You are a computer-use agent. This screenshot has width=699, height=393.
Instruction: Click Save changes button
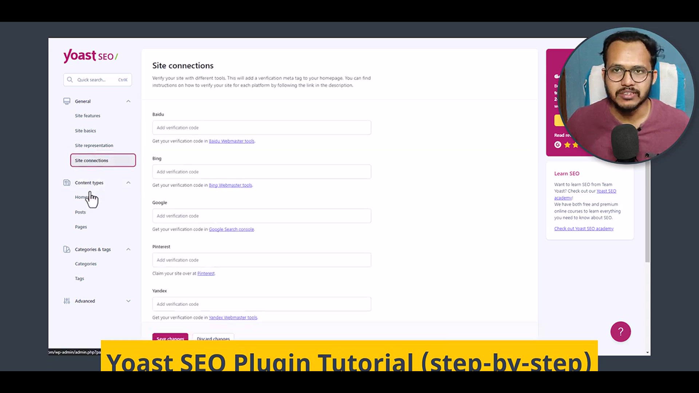pyautogui.click(x=170, y=337)
